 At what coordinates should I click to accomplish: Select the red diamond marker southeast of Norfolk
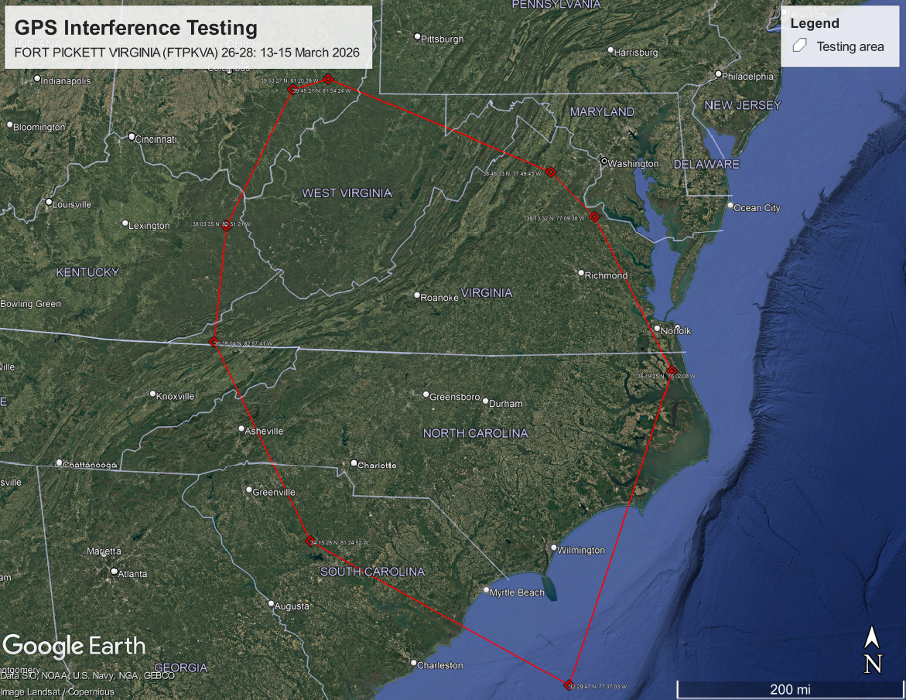pyautogui.click(x=672, y=370)
